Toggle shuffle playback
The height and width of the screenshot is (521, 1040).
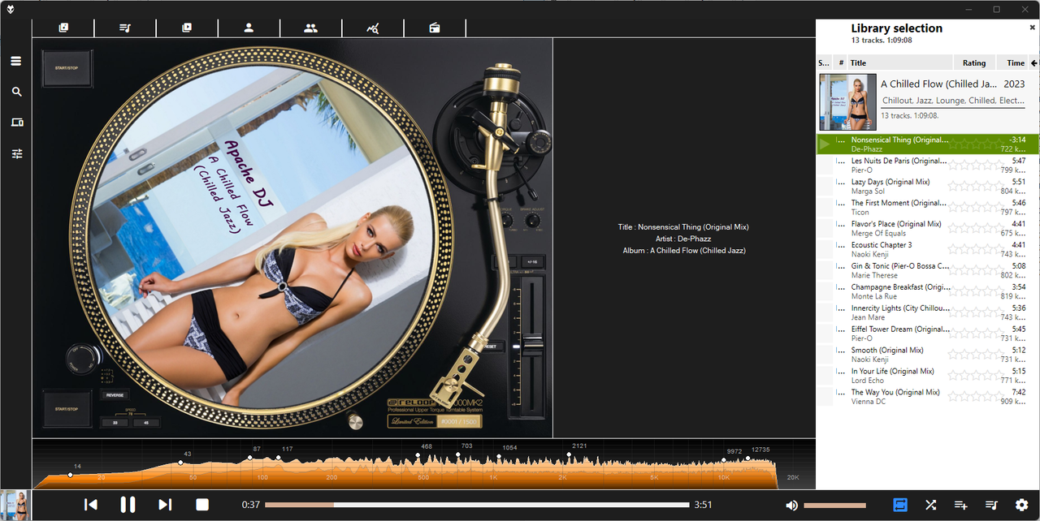(x=930, y=505)
